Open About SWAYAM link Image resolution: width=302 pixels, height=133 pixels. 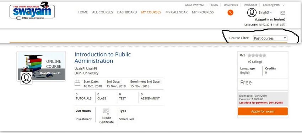click(x=194, y=5)
